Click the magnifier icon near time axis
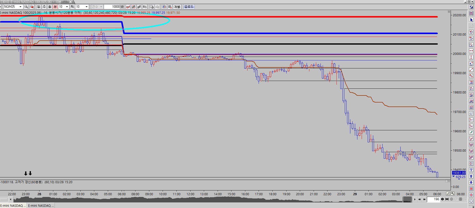The width and height of the screenshot is (475, 208). click(x=452, y=194)
